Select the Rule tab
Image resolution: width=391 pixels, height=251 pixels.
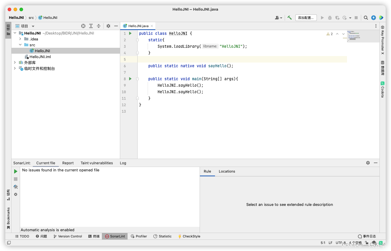coord(207,171)
